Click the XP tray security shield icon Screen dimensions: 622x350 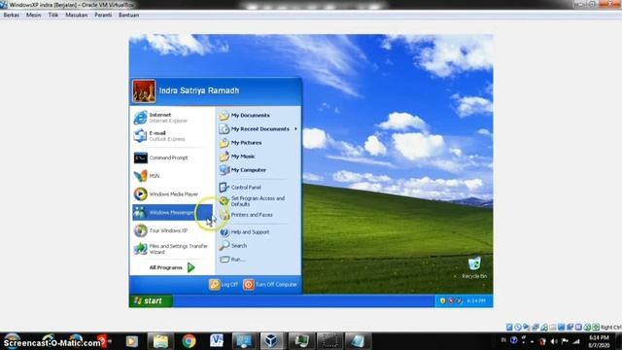pyautogui.click(x=442, y=300)
